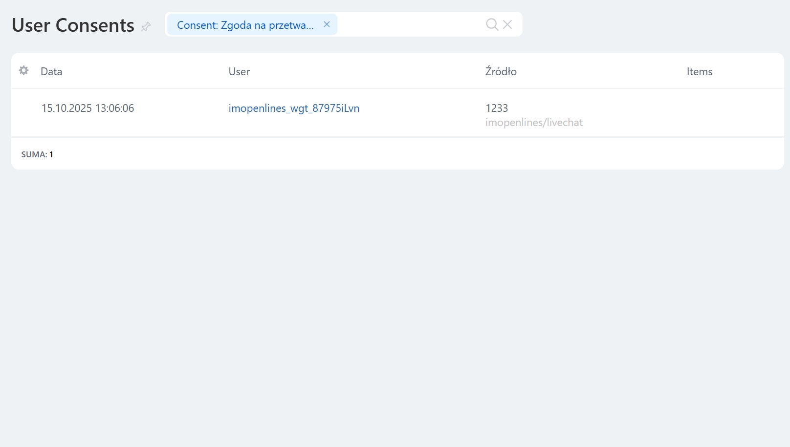This screenshot has width=790, height=447.
Task: Clear the whole filter with the X icon
Action: pyautogui.click(x=507, y=24)
